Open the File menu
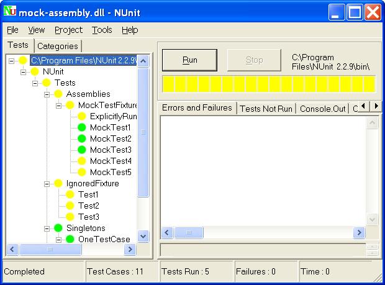The width and height of the screenshot is (385, 285). [12, 30]
